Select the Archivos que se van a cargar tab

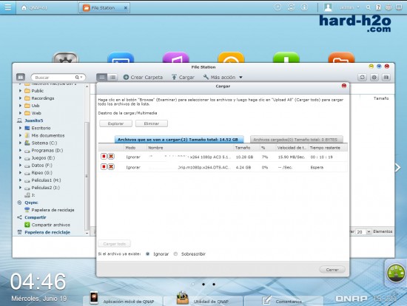pos(179,140)
